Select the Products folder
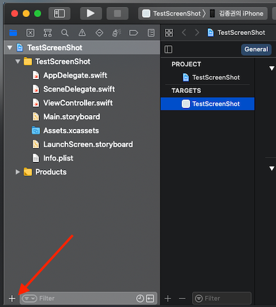This screenshot has width=276, height=307. click(x=45, y=172)
